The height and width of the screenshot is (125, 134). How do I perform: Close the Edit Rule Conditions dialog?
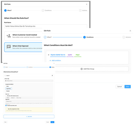click(130, 31)
